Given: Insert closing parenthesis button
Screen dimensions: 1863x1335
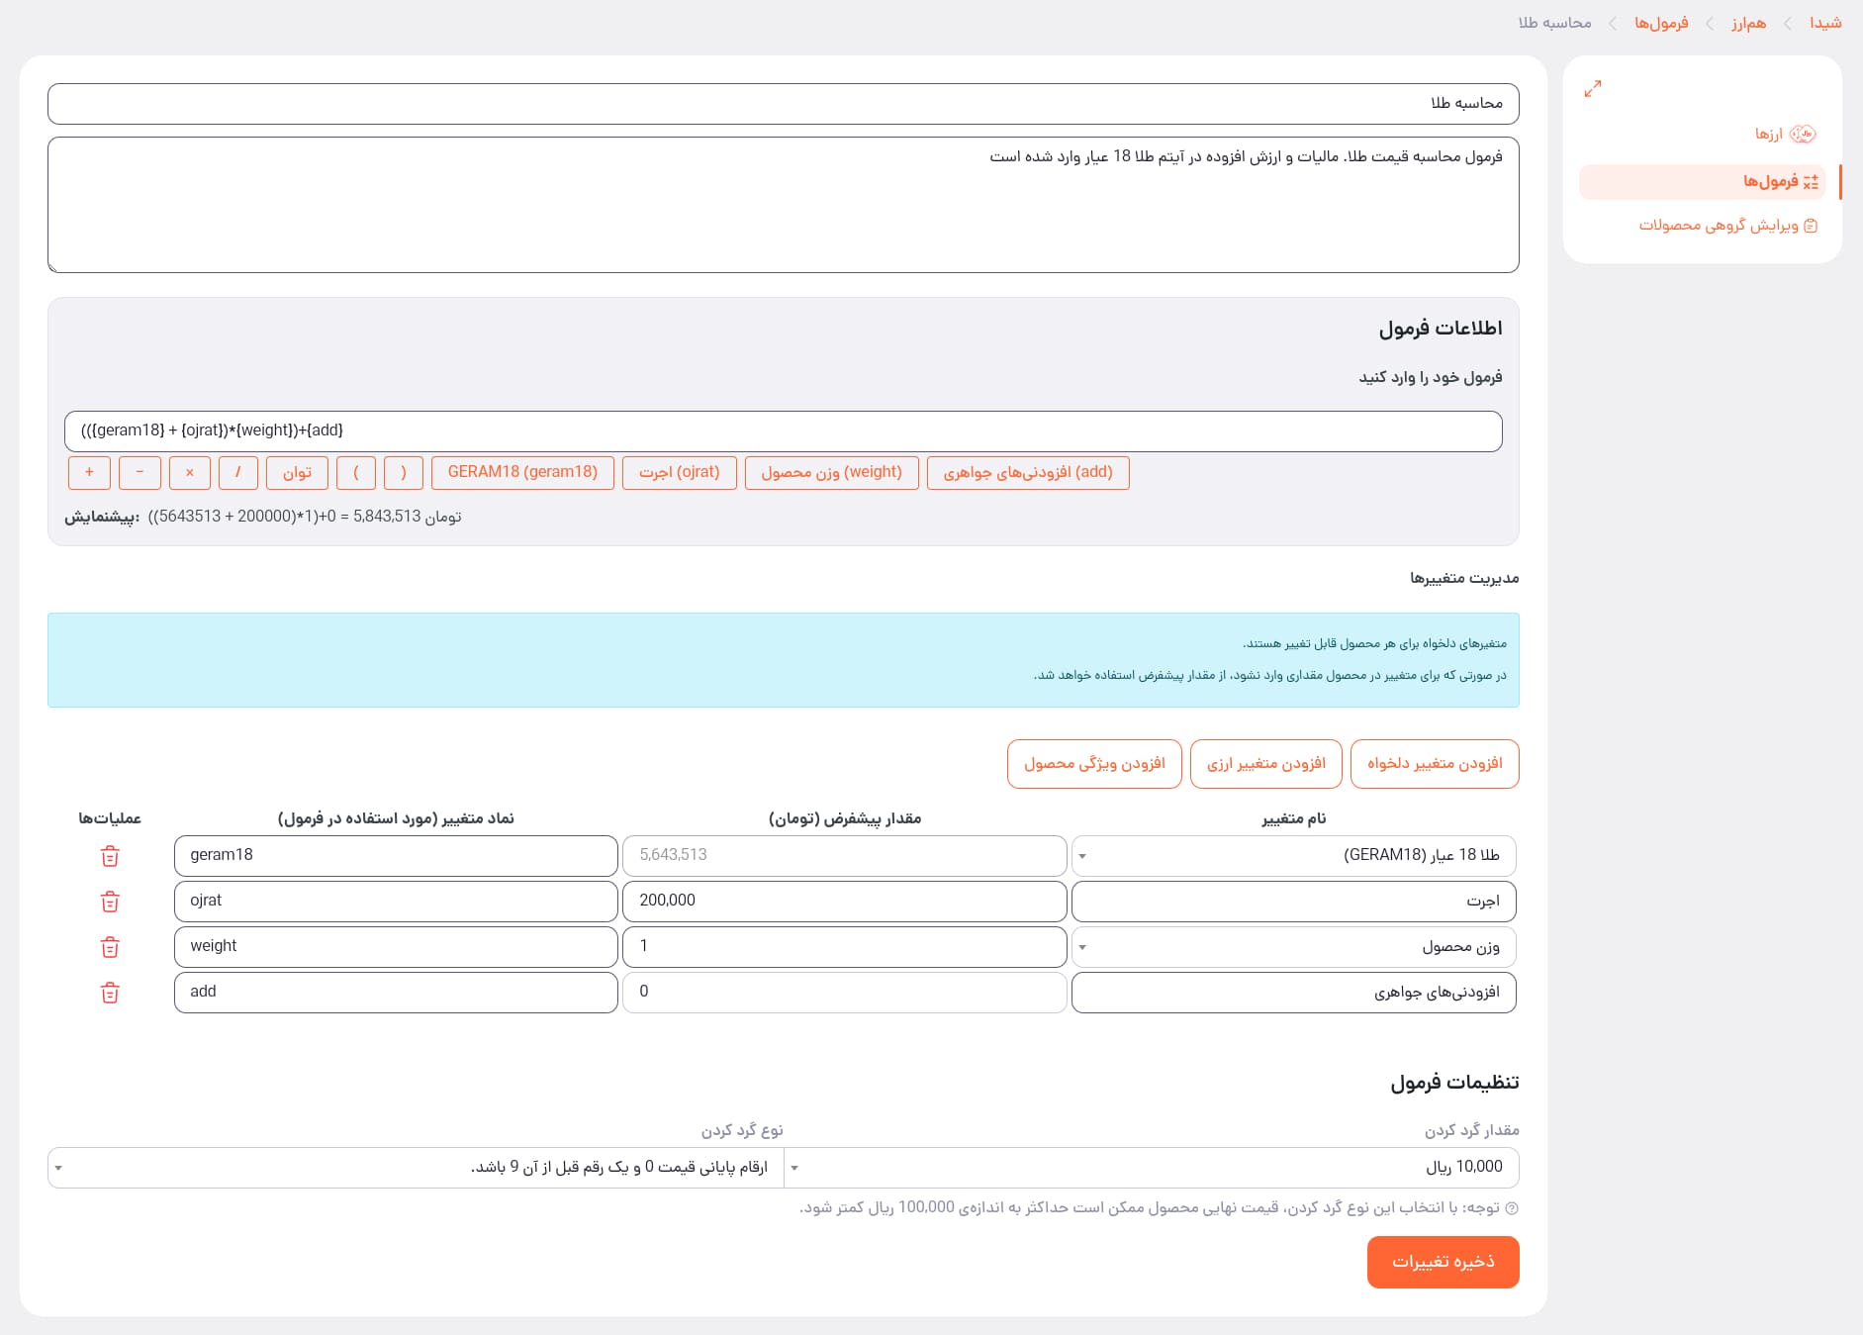Looking at the screenshot, I should 404,473.
